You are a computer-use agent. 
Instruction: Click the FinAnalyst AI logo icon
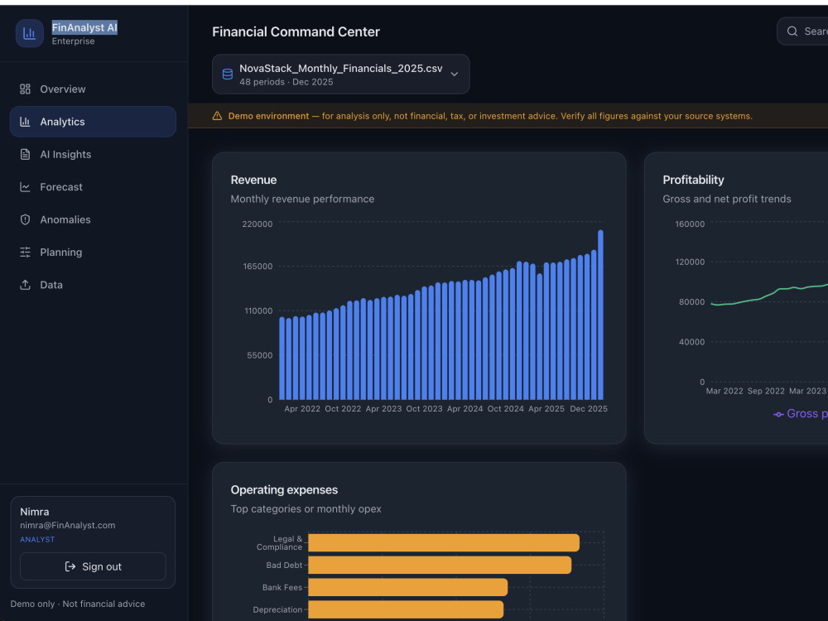(30, 33)
